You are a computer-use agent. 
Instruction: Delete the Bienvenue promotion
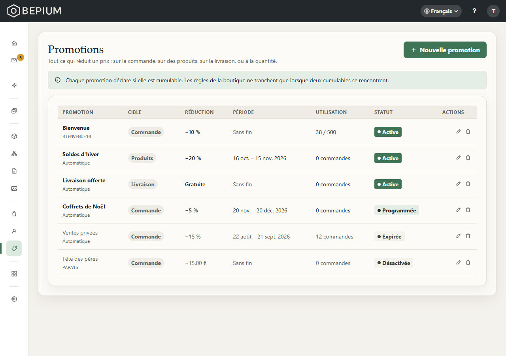tap(468, 131)
